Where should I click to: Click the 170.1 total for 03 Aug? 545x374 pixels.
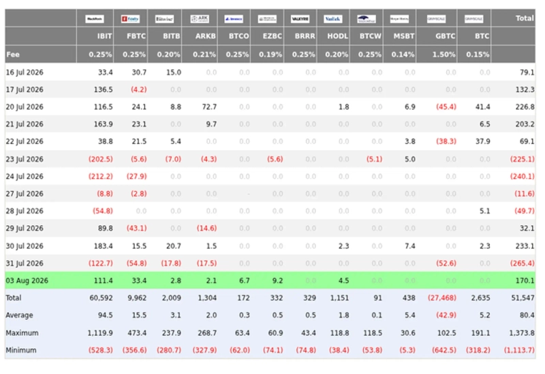point(525,281)
